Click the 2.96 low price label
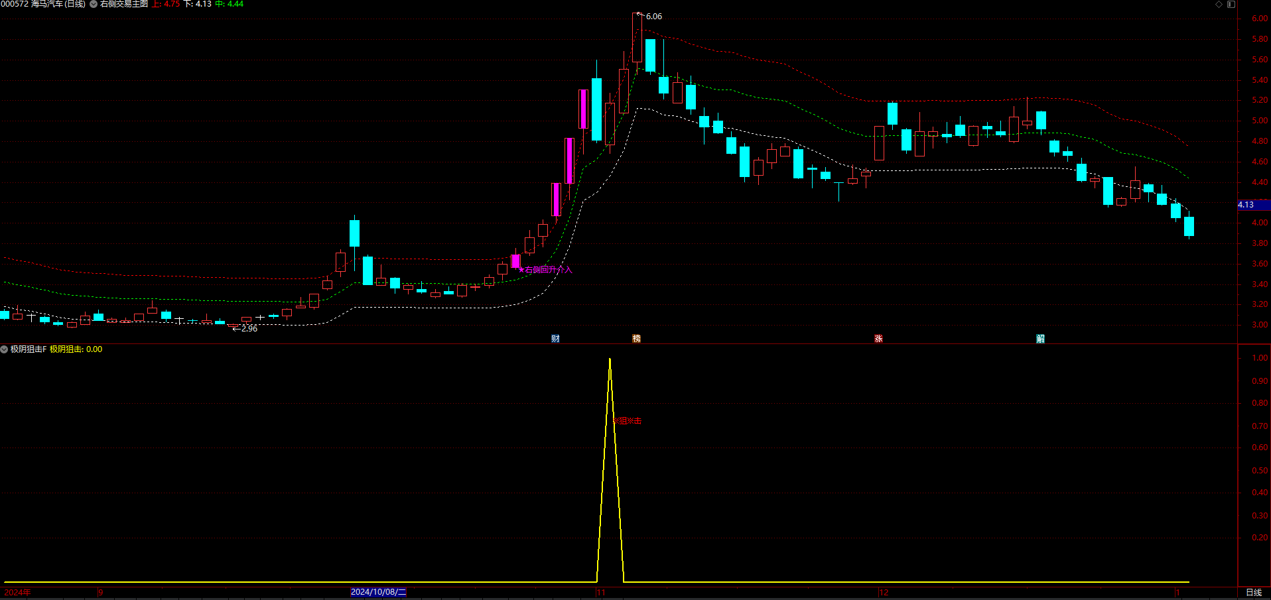 click(249, 329)
